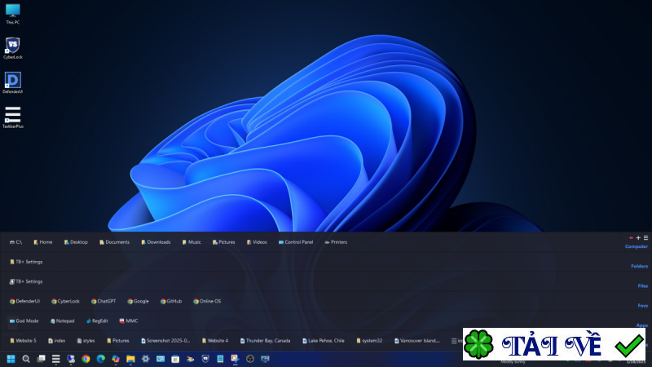Select the DefenderUI desktop icon

click(x=12, y=82)
